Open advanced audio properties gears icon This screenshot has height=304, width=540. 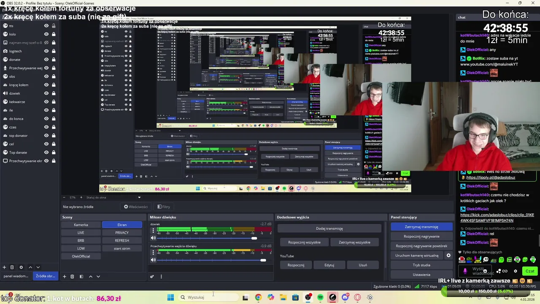click(x=152, y=277)
